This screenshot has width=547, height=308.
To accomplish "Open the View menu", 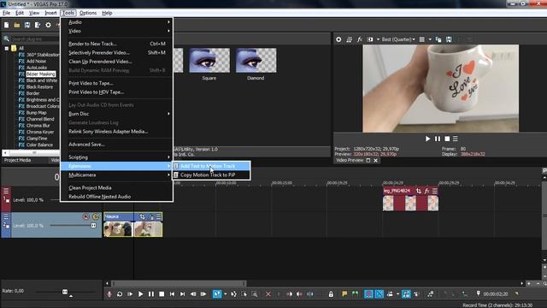I will pos(34,13).
